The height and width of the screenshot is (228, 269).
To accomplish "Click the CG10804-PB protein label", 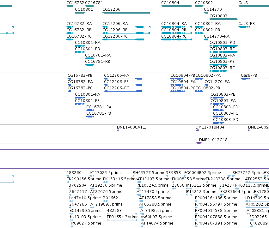I will point(182,75).
